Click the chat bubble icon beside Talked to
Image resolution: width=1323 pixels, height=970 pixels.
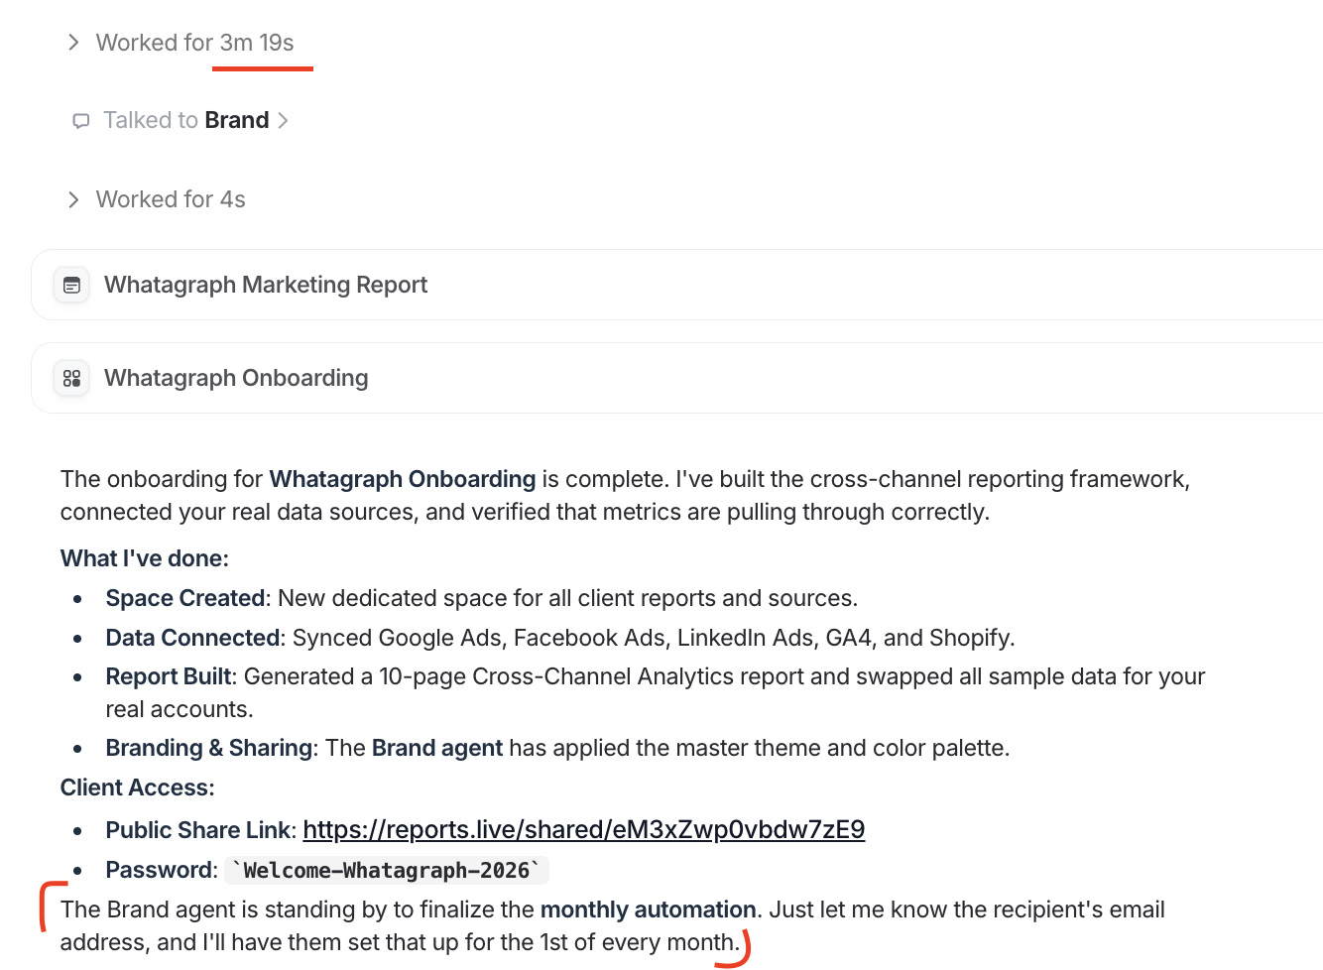coord(81,121)
